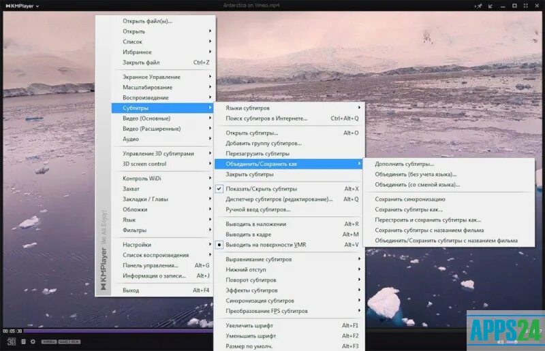The height and width of the screenshot is (351, 545).
Task: Open Контроль WiDi submenu
Action: pos(163,178)
